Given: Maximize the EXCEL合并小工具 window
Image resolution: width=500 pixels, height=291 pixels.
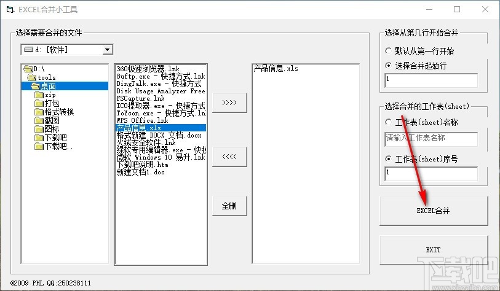Looking at the screenshot, I should pyautogui.click(x=457, y=9).
